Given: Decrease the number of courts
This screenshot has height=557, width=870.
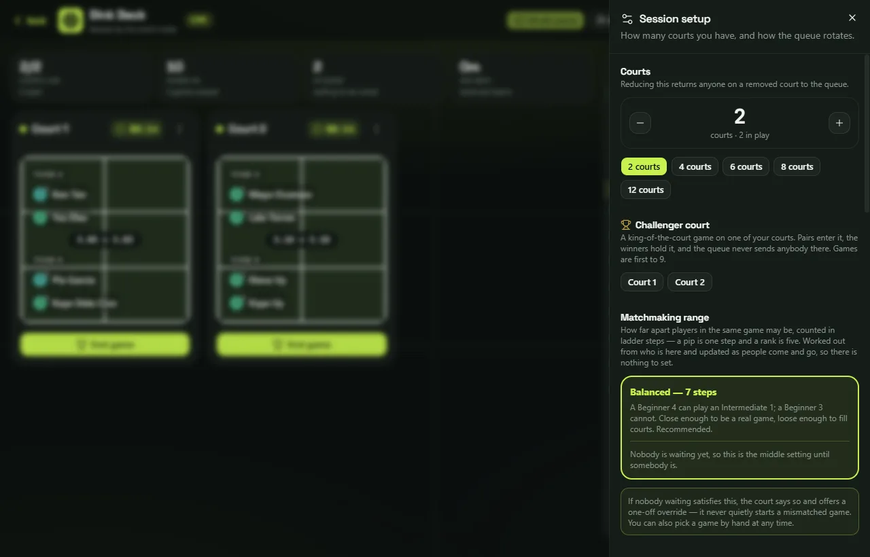Looking at the screenshot, I should click(640, 123).
